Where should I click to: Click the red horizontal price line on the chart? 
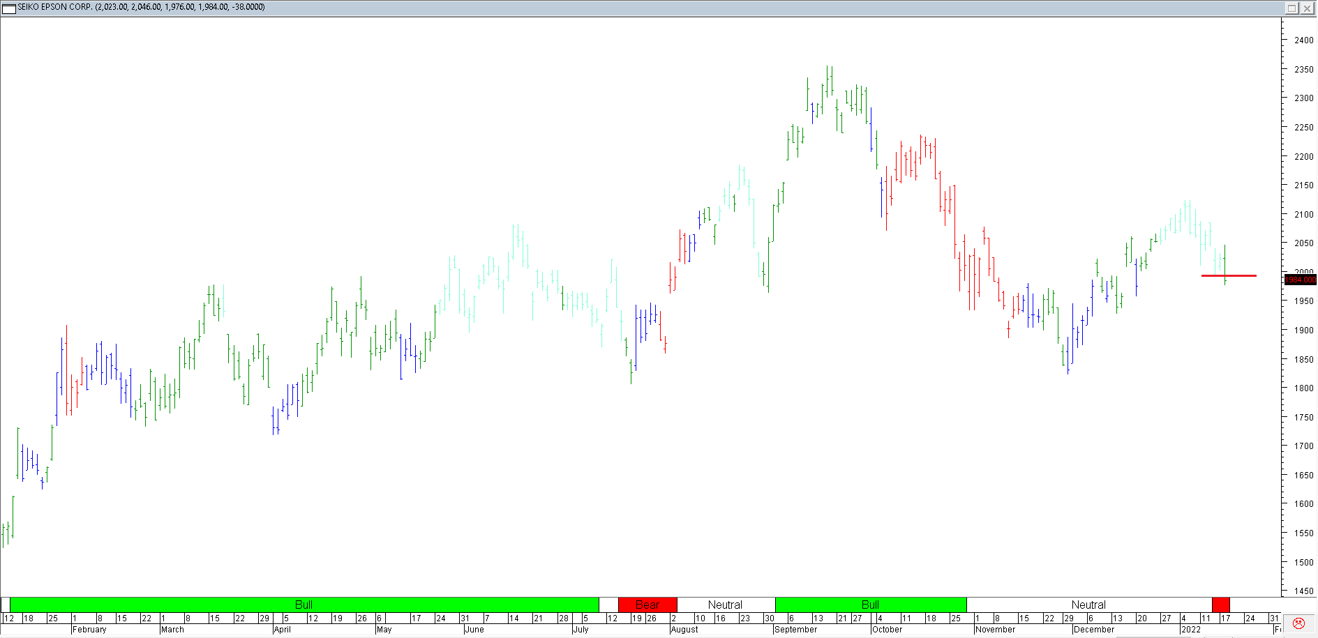point(1229,275)
